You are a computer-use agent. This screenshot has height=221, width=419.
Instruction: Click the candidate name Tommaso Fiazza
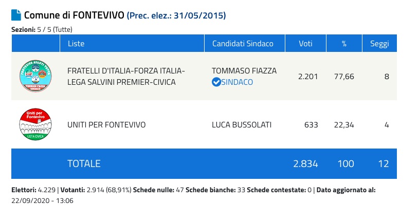click(x=244, y=71)
